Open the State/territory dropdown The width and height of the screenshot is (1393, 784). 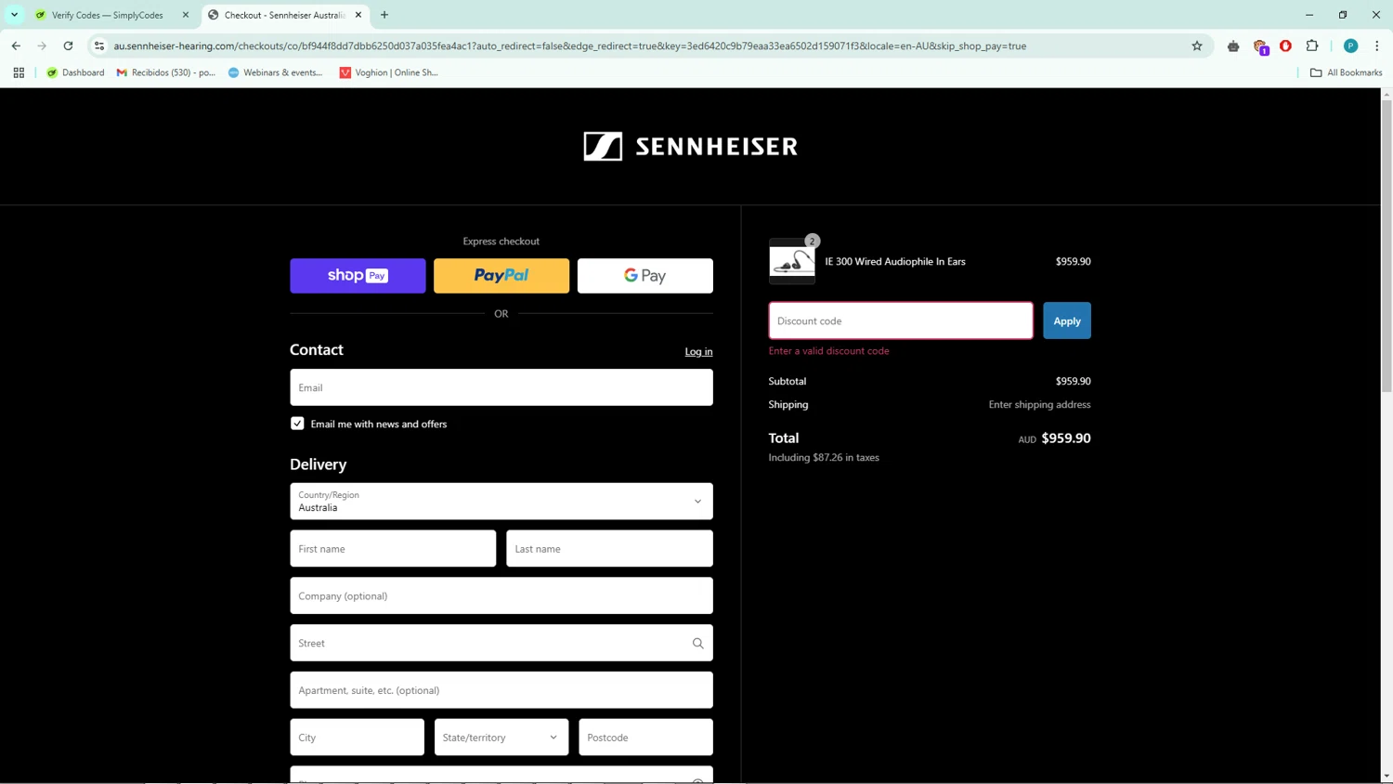coord(501,738)
